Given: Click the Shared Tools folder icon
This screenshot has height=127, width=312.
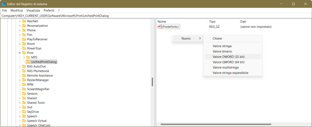Looking at the screenshot, I should coord(24,103).
